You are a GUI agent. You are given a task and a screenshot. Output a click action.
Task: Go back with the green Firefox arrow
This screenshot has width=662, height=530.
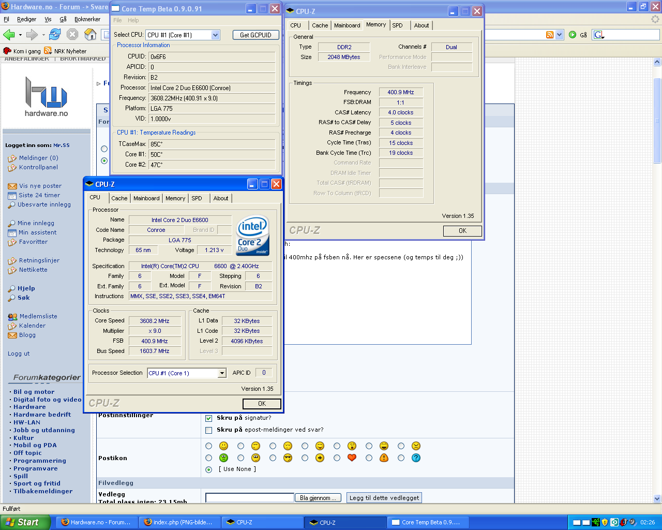(x=9, y=35)
